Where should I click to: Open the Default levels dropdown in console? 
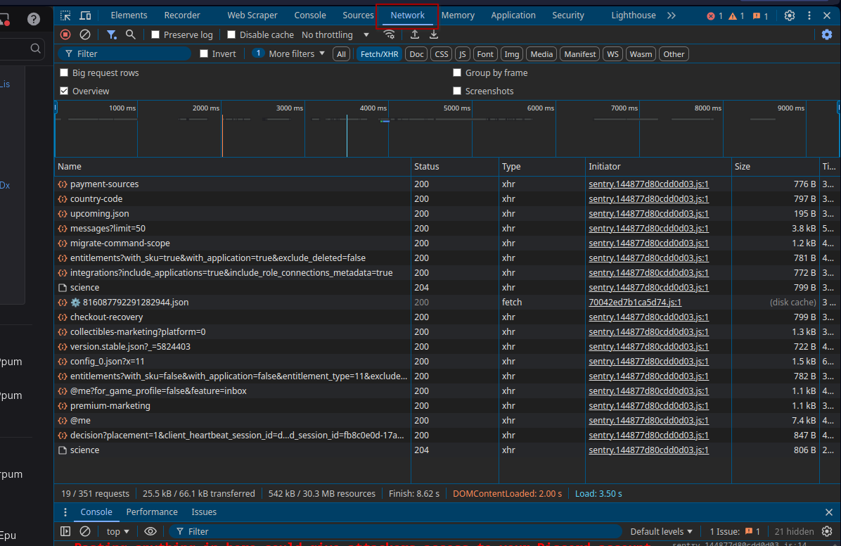click(x=661, y=532)
